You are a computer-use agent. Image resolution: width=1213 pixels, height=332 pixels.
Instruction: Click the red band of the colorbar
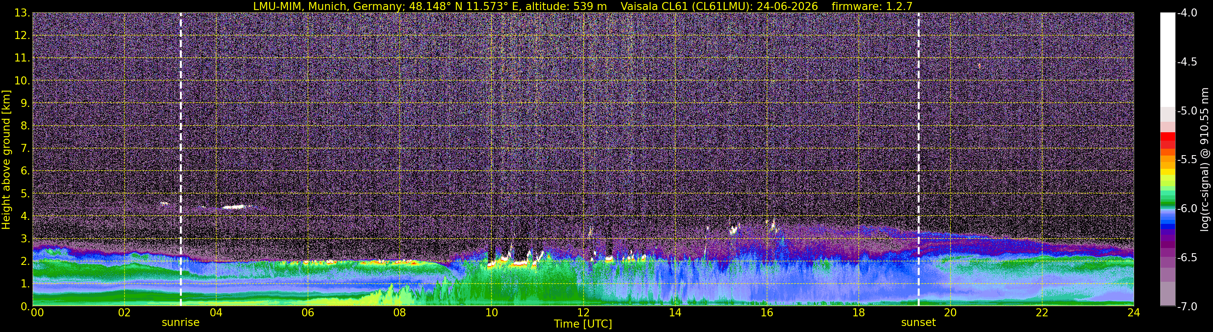tap(1168, 140)
